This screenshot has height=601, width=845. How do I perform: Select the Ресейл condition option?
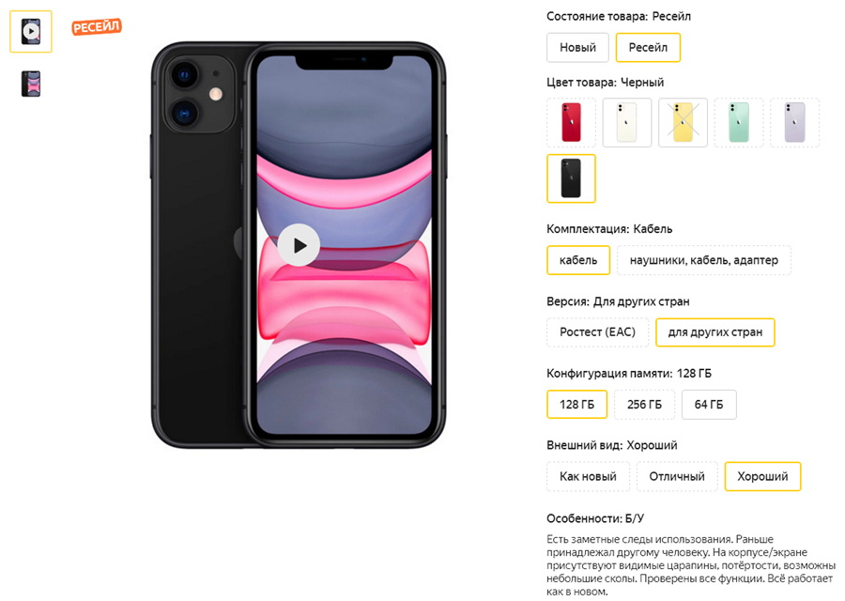648,48
